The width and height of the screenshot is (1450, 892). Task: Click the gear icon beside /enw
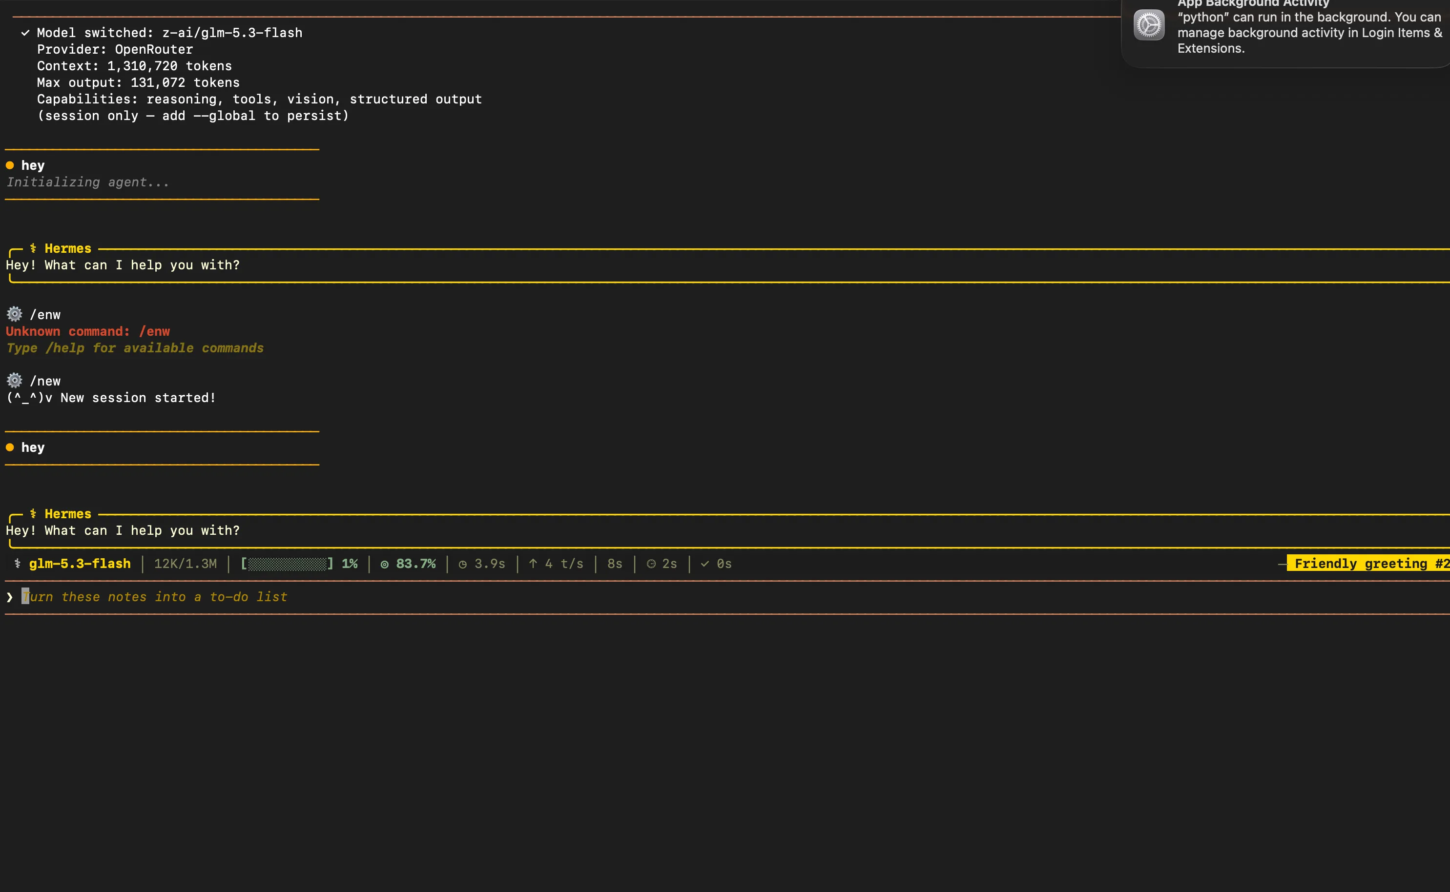point(14,314)
